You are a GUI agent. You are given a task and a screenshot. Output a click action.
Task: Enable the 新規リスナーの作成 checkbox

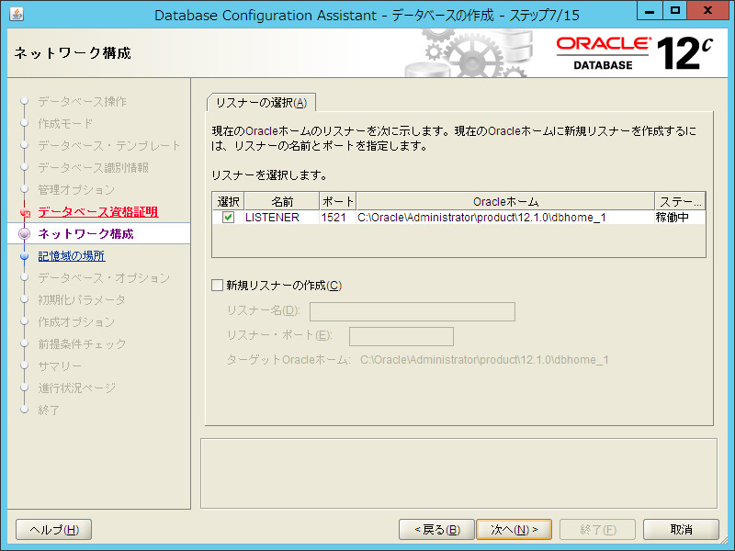pyautogui.click(x=217, y=286)
